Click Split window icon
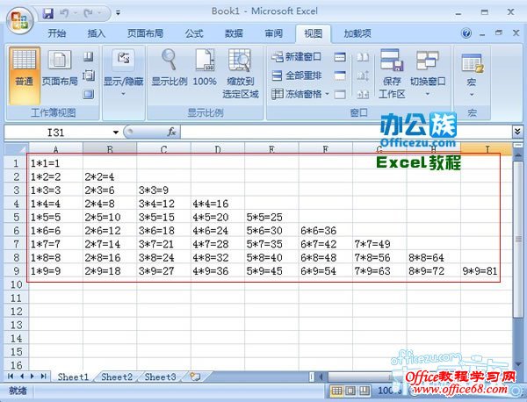527x402 pixels. pos(340,57)
